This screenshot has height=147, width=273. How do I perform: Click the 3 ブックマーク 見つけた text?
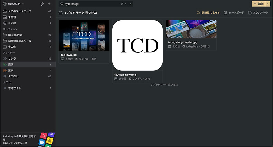click(164, 85)
